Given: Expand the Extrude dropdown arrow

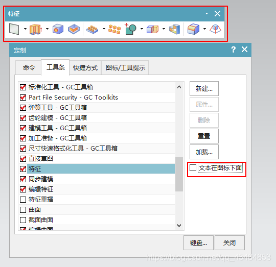Looking at the screenshot, I should point(47,29).
